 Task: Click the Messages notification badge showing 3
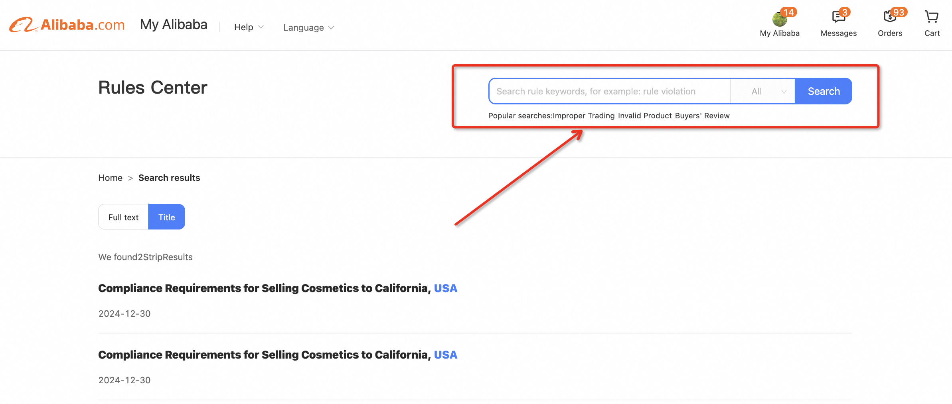click(x=845, y=12)
